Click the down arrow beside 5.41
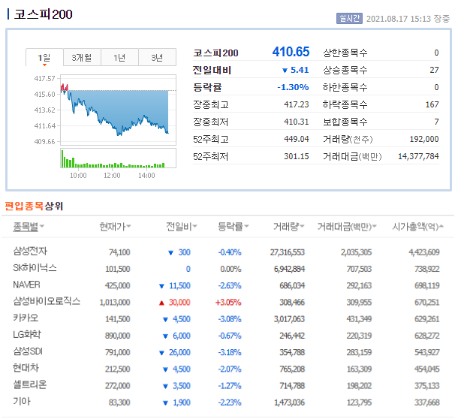Image resolution: width=458 pixels, height=419 pixels. coord(285,71)
